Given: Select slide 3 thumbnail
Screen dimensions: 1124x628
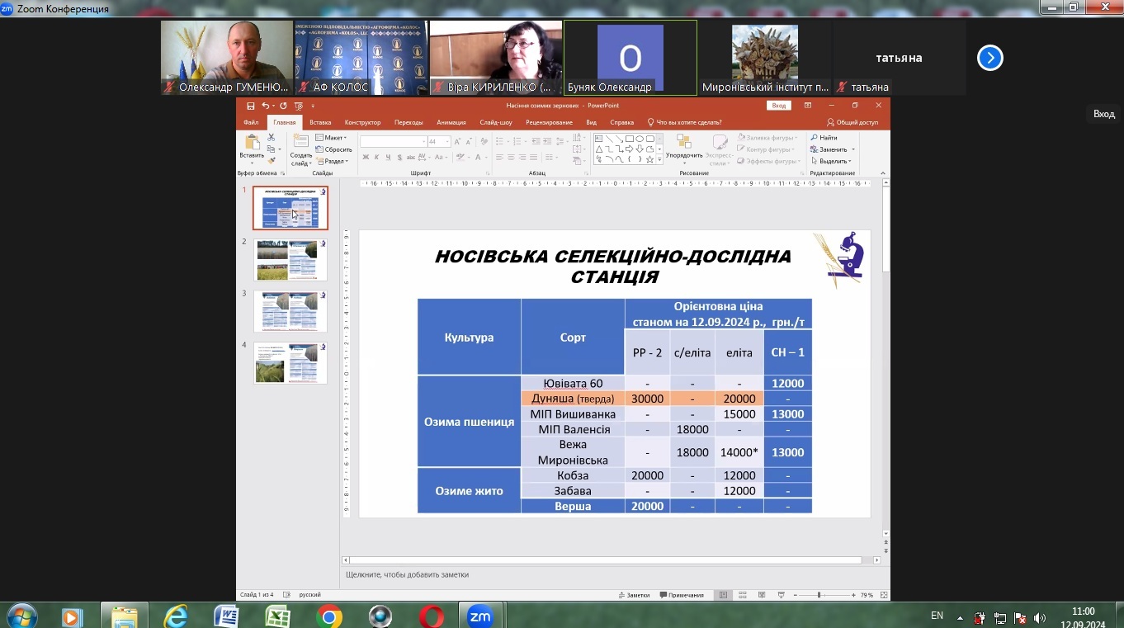Looking at the screenshot, I should click(290, 311).
